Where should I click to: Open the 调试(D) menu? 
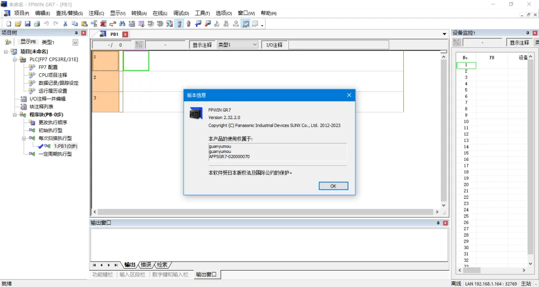point(181,13)
